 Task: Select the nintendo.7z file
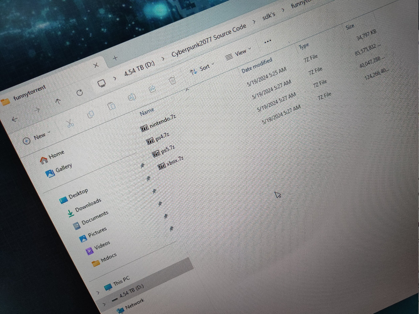[158, 123]
